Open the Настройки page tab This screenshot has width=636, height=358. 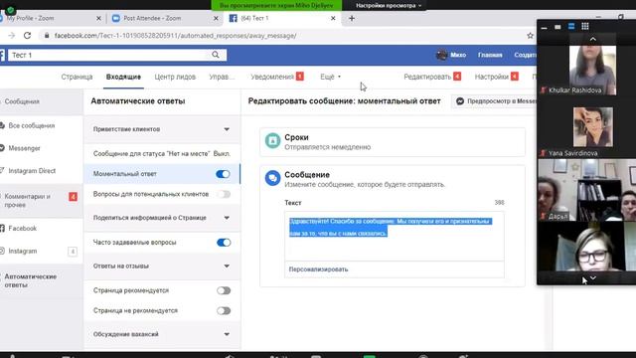[x=497, y=77]
